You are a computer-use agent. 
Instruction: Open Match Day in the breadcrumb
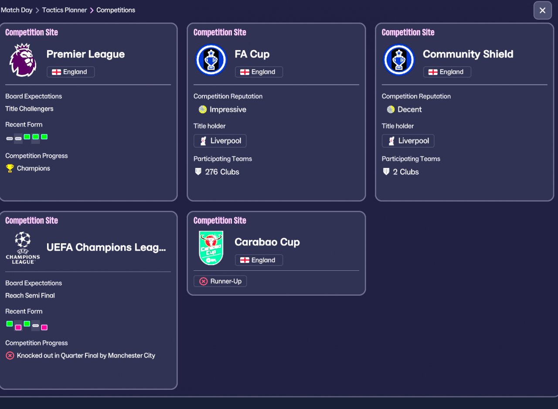[17, 10]
